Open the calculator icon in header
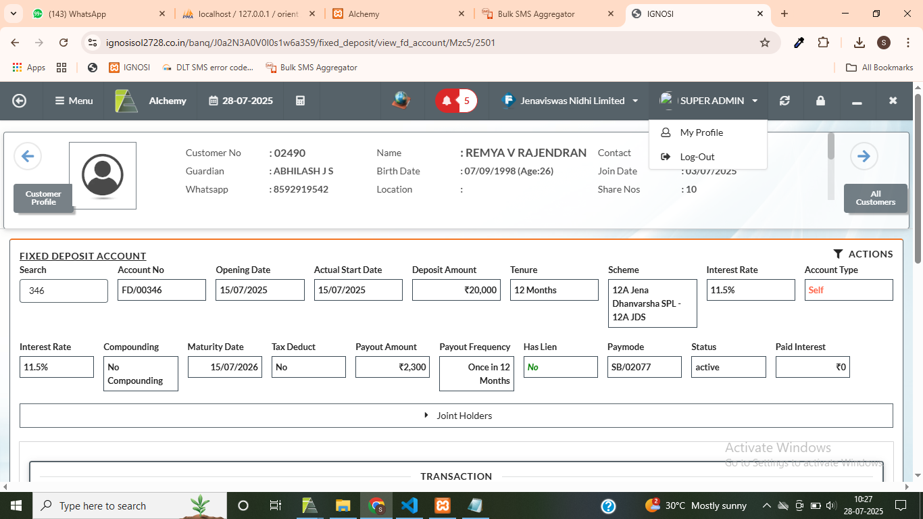 tap(301, 101)
